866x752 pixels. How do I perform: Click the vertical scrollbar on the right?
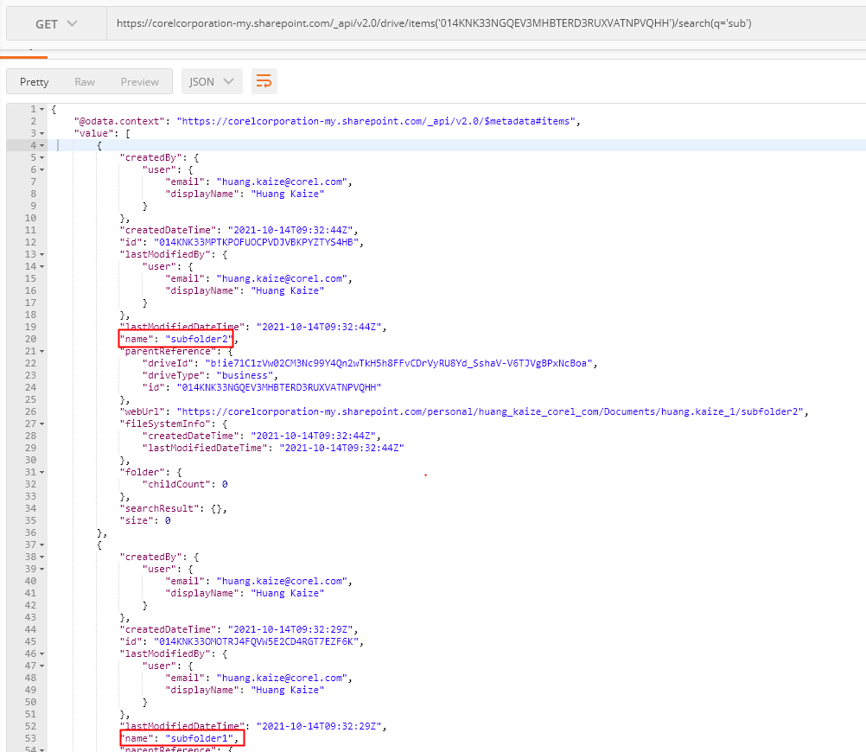[862, 346]
